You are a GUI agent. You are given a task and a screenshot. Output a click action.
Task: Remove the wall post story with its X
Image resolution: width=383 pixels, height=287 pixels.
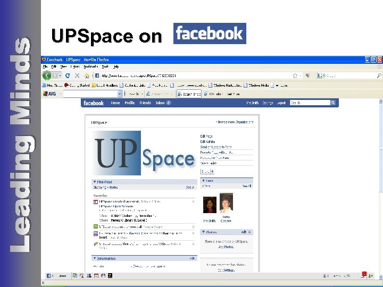coord(193,227)
